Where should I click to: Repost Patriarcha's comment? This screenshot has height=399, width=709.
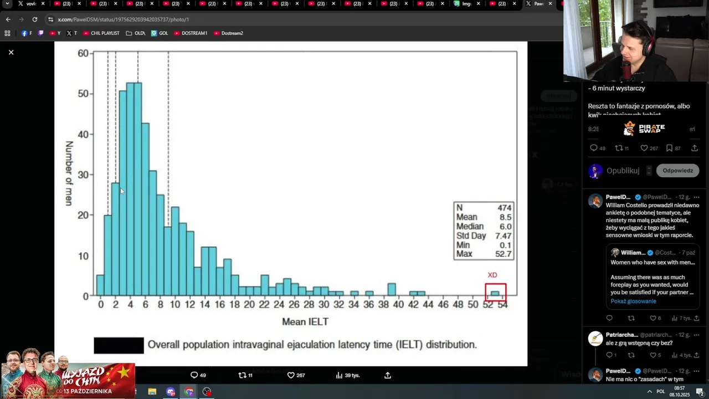pos(631,355)
